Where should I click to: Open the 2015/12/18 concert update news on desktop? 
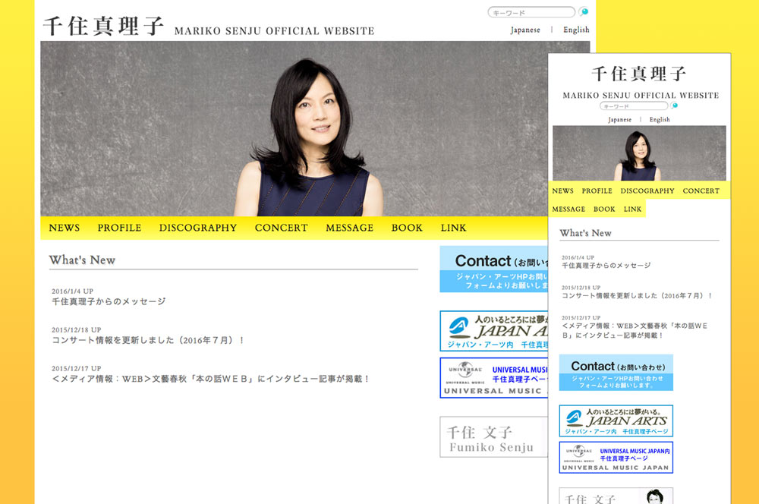(x=148, y=340)
